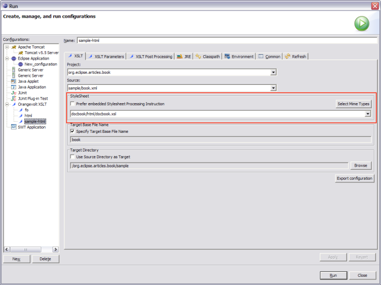
Task: Click the Environment tab icon
Action: point(227,56)
